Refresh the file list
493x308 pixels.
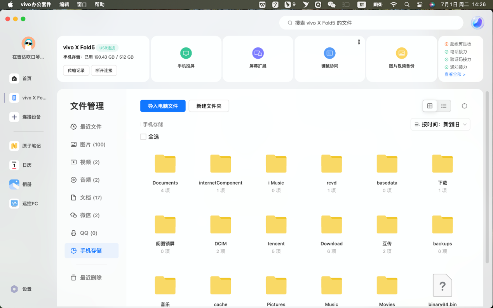click(464, 106)
